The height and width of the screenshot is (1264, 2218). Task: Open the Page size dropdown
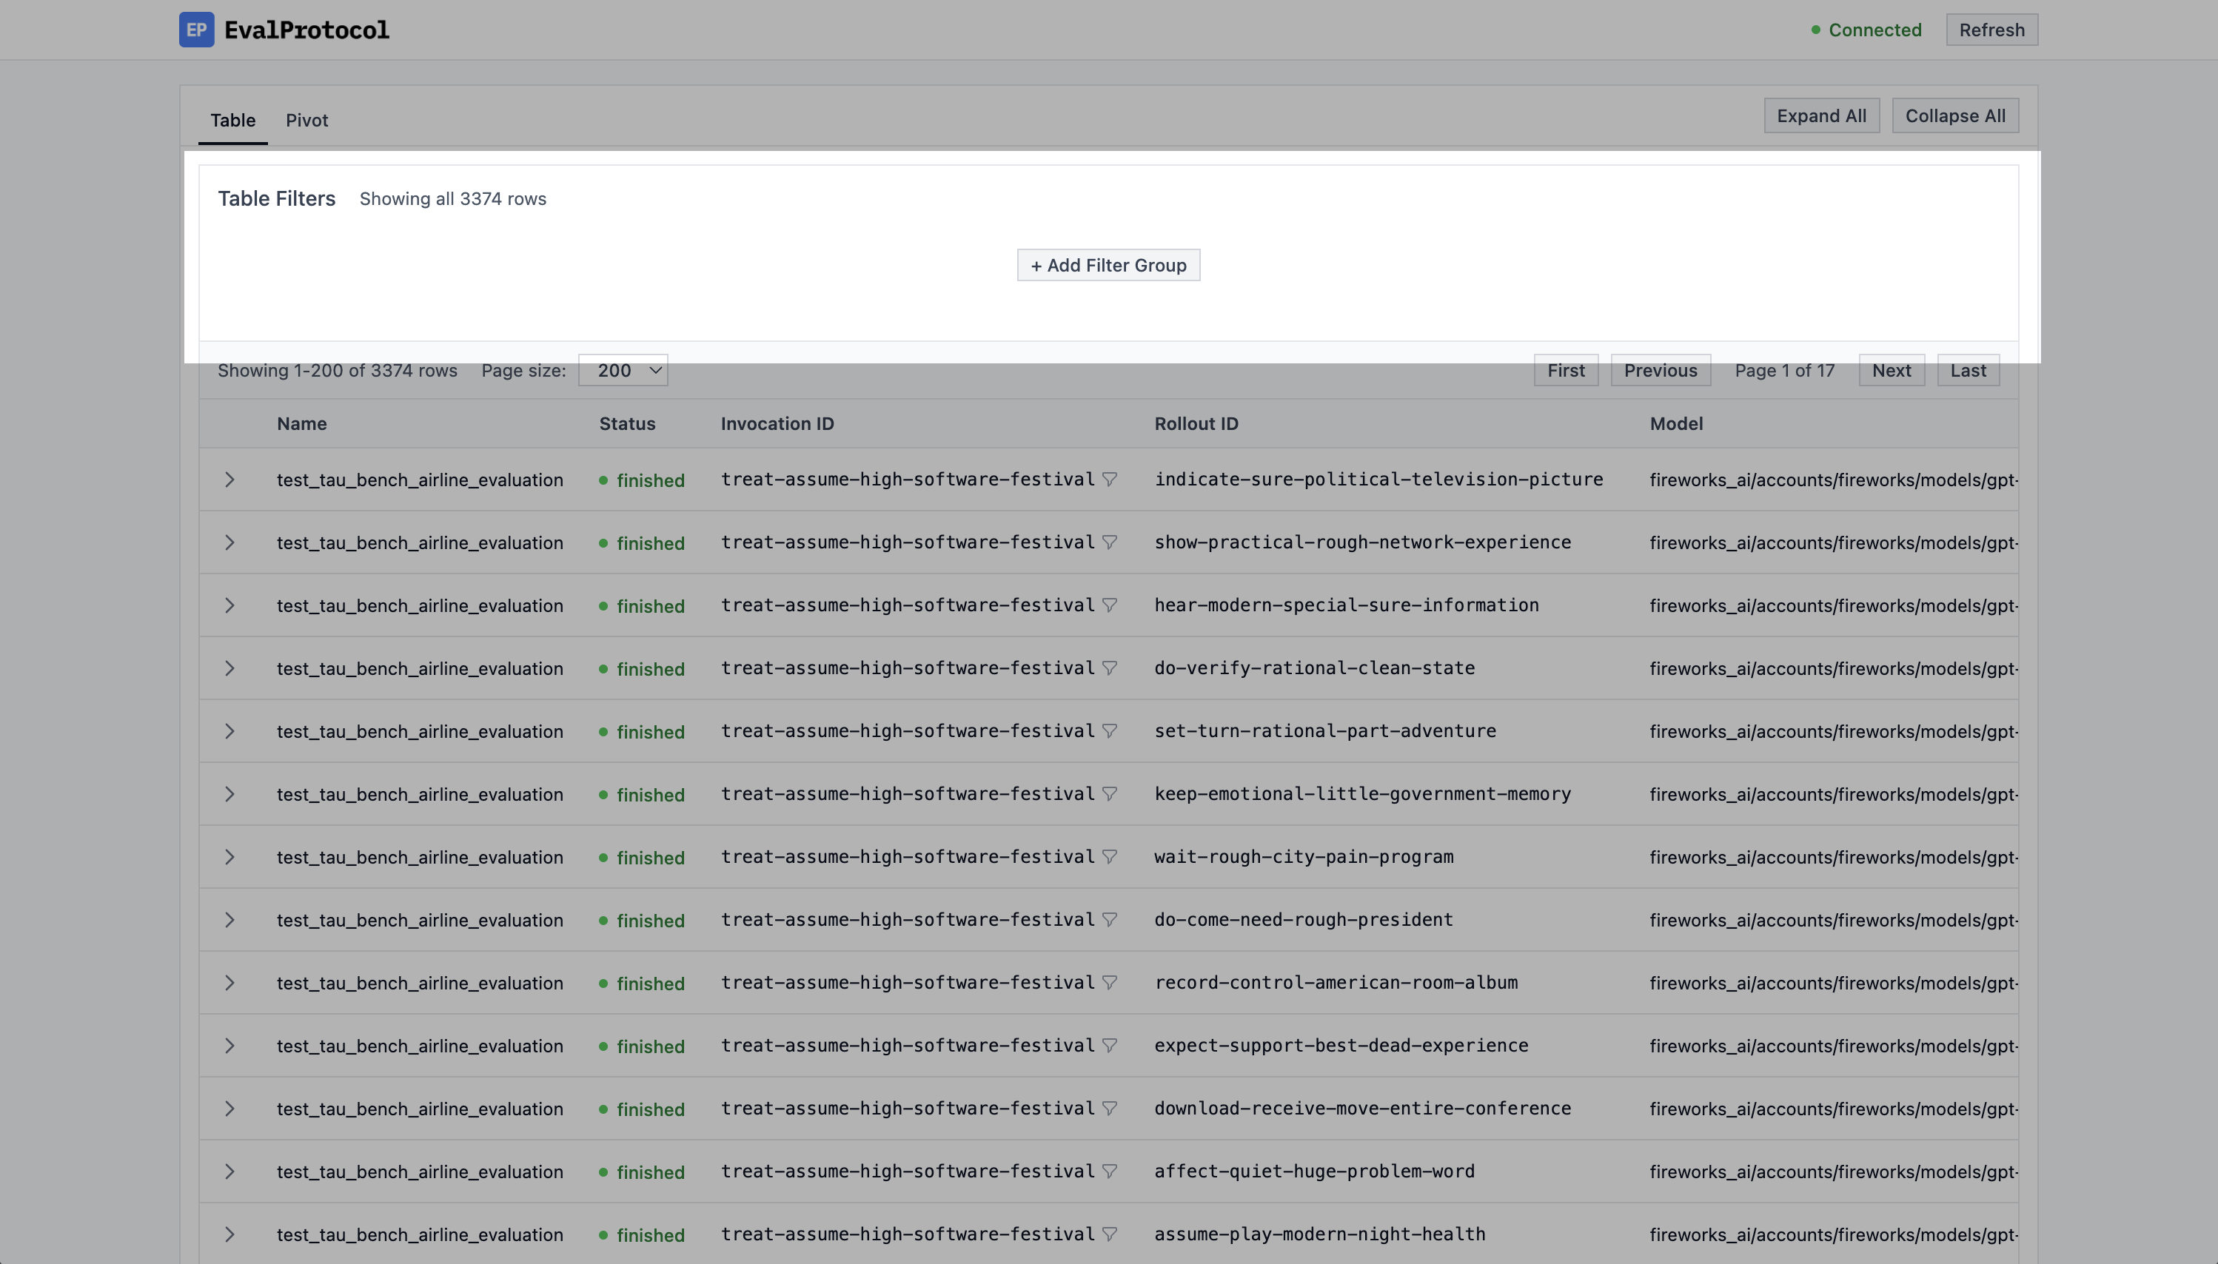coord(623,371)
